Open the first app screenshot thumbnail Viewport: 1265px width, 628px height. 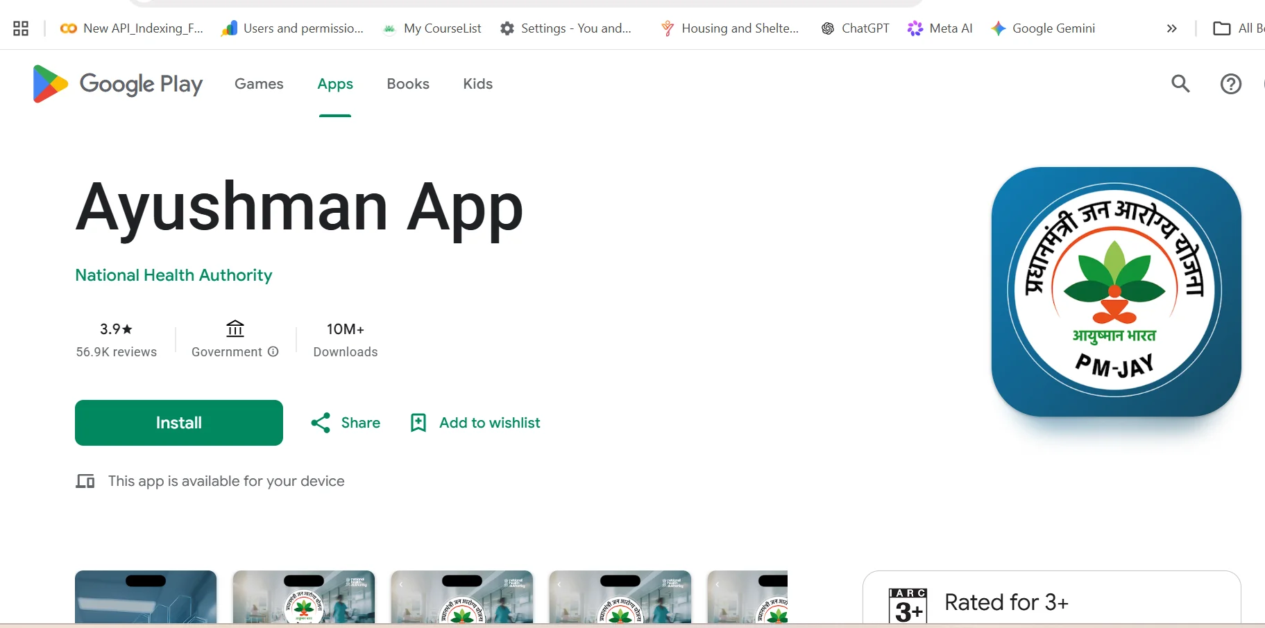(146, 597)
